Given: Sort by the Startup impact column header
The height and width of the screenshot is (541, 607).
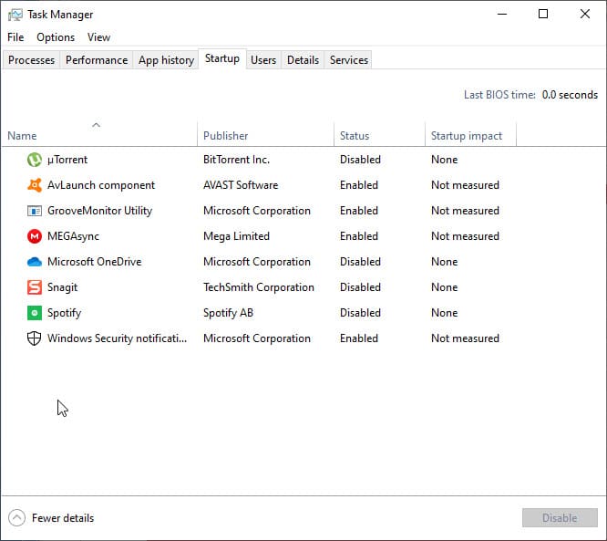Looking at the screenshot, I should pyautogui.click(x=470, y=135).
